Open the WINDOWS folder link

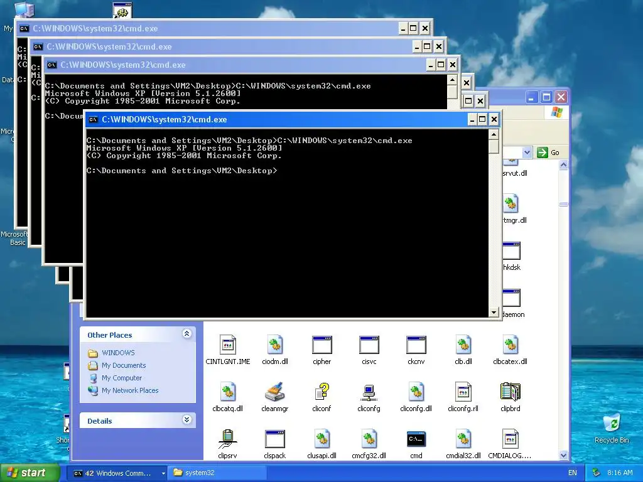[118, 353]
